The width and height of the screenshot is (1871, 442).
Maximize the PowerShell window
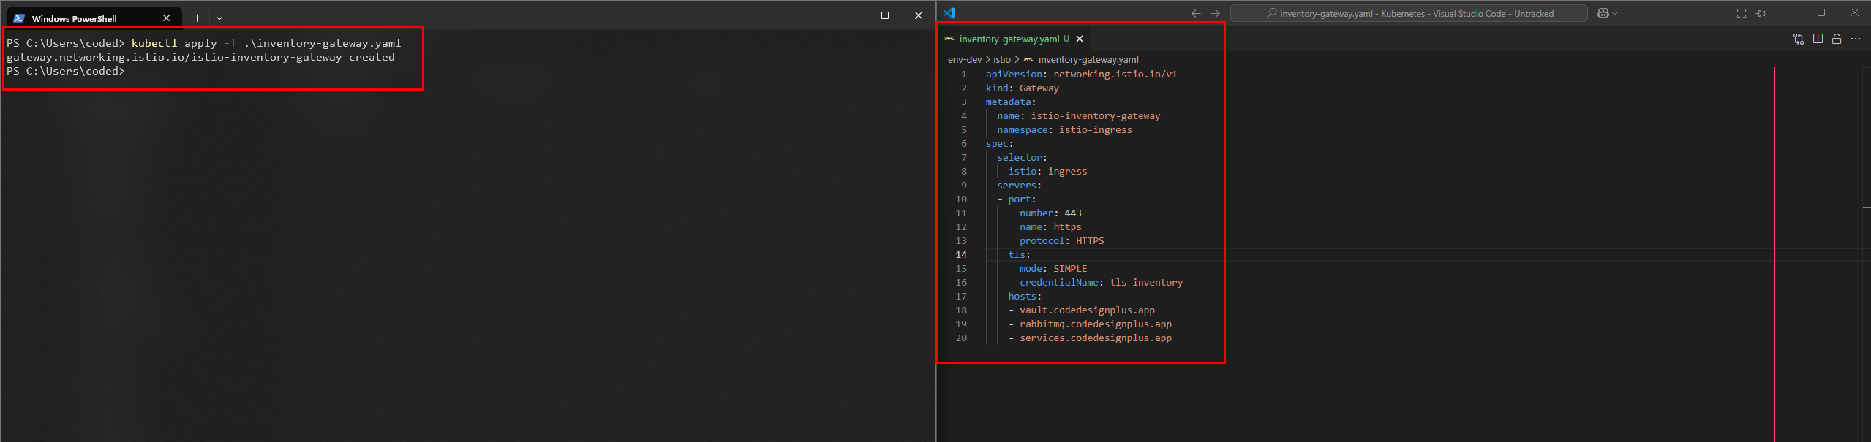click(x=885, y=15)
